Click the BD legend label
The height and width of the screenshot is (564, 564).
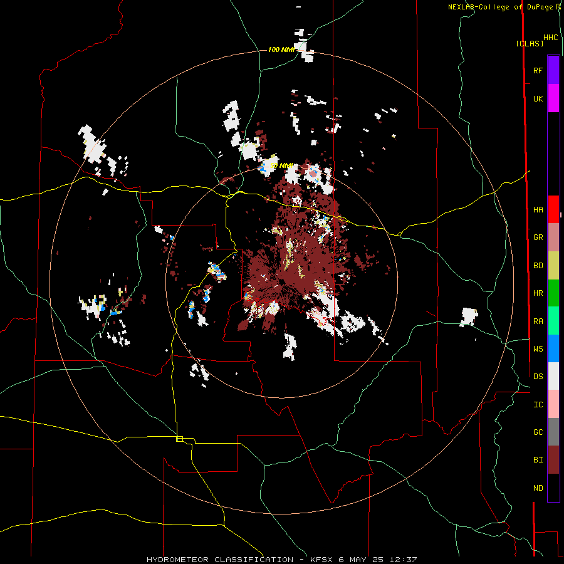538,265
